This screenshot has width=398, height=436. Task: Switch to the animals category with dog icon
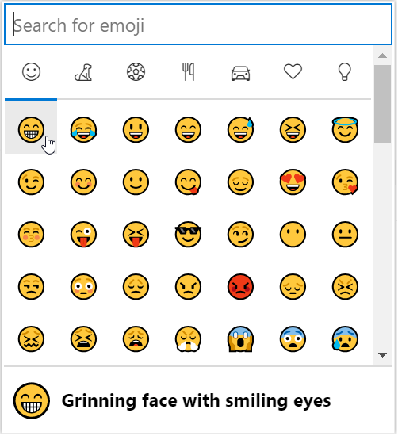(83, 72)
